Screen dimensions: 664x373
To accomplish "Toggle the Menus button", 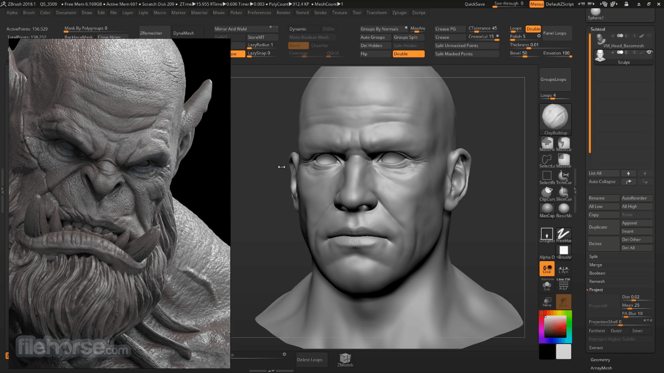I will click(x=537, y=4).
